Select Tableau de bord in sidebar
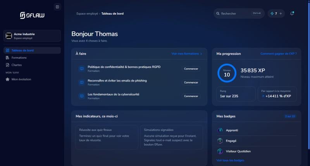 coord(32,51)
